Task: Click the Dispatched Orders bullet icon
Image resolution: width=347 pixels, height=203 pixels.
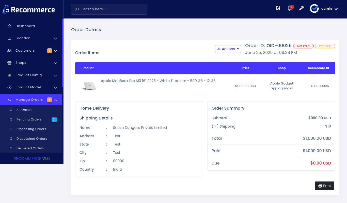Action: coord(11,139)
